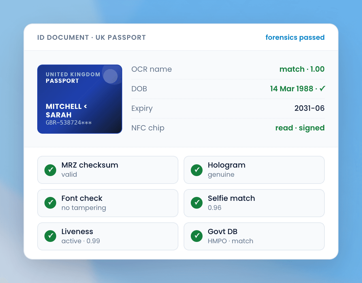Click the Selfie match green check icon
The height and width of the screenshot is (283, 362).
197,203
